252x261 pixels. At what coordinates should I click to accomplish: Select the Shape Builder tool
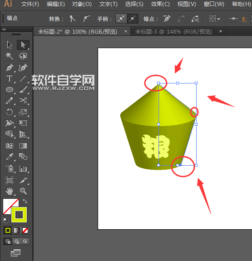tap(10, 134)
